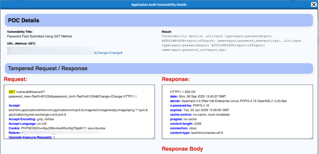Click the red 'Request:' heading
The height and width of the screenshot is (154, 319).
15,79
